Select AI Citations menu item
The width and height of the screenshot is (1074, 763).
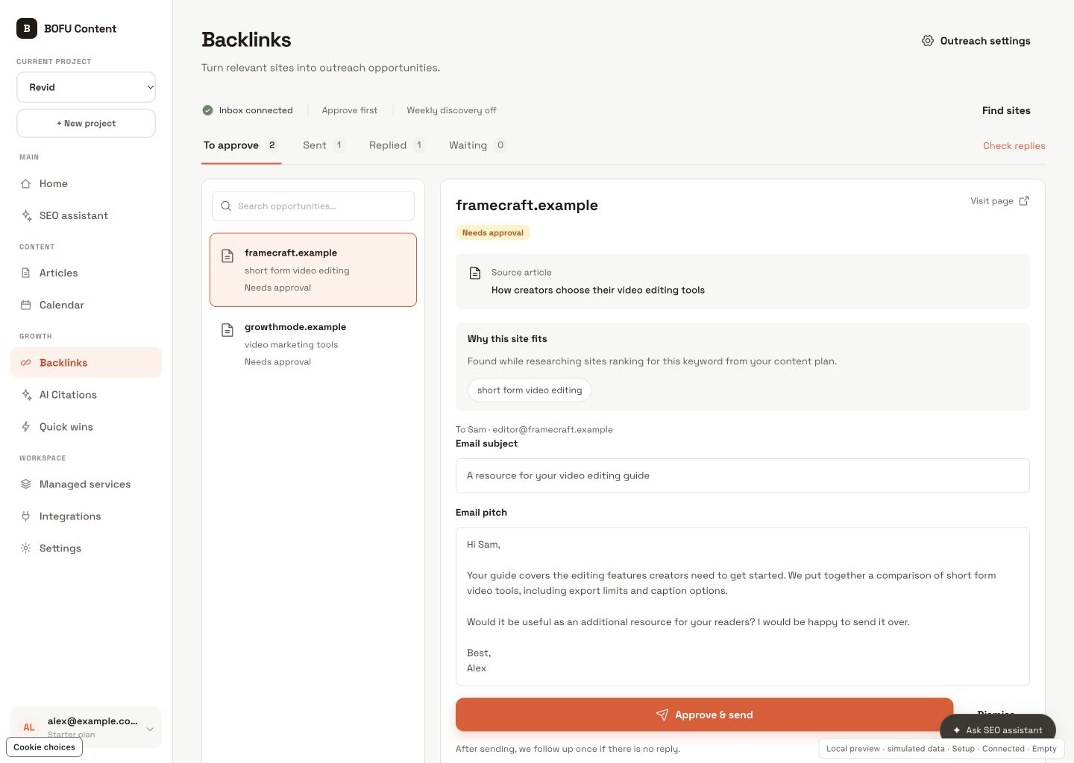pyautogui.click(x=86, y=395)
